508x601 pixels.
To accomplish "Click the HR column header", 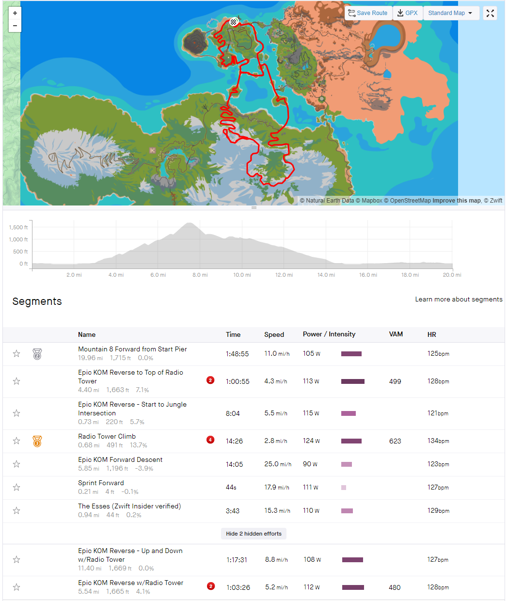I will pos(432,334).
